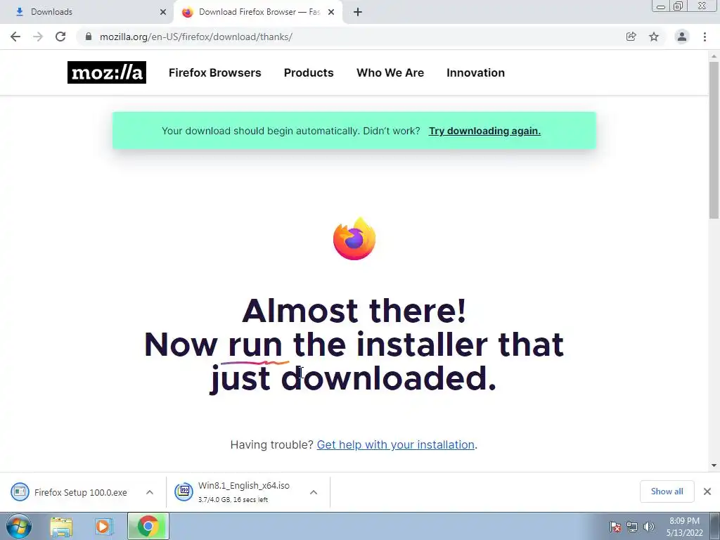Minimize the Chrome window
Viewport: 720px width, 540px height.
coord(661,6)
